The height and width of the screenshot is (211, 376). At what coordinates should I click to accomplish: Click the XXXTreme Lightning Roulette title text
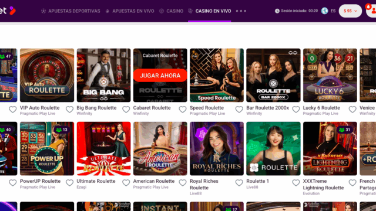323,185
